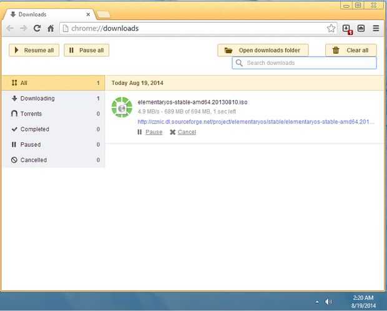Open downloads folder
Viewport: 387px width, 311px height.
click(x=263, y=50)
